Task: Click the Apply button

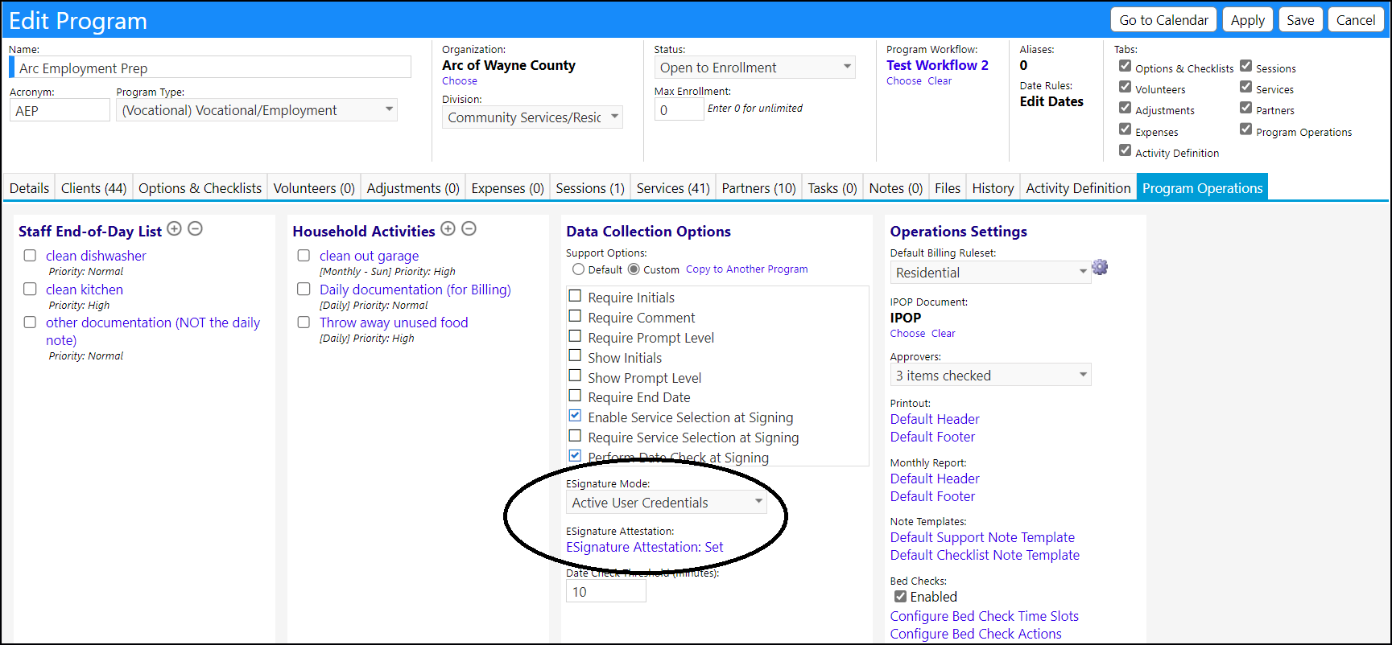Action: 1247,20
